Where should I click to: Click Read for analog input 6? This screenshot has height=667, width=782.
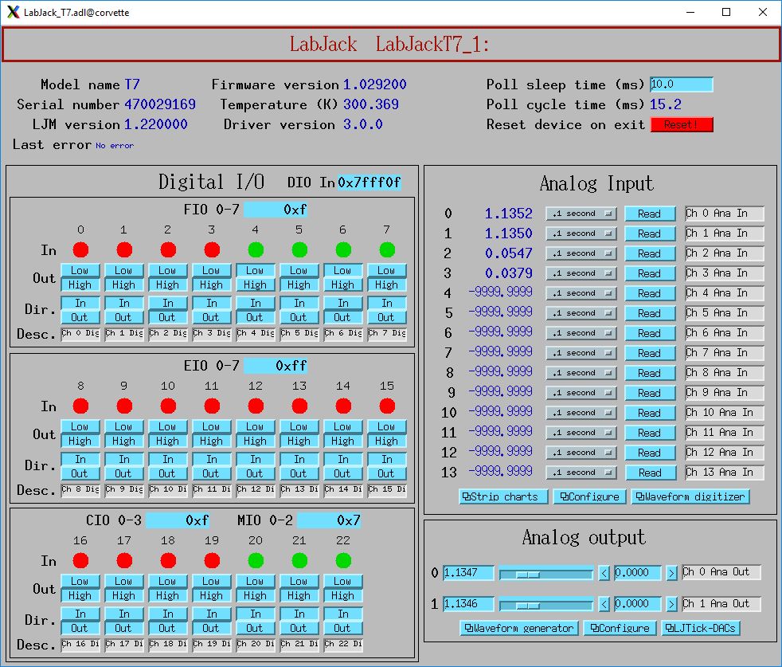click(650, 333)
